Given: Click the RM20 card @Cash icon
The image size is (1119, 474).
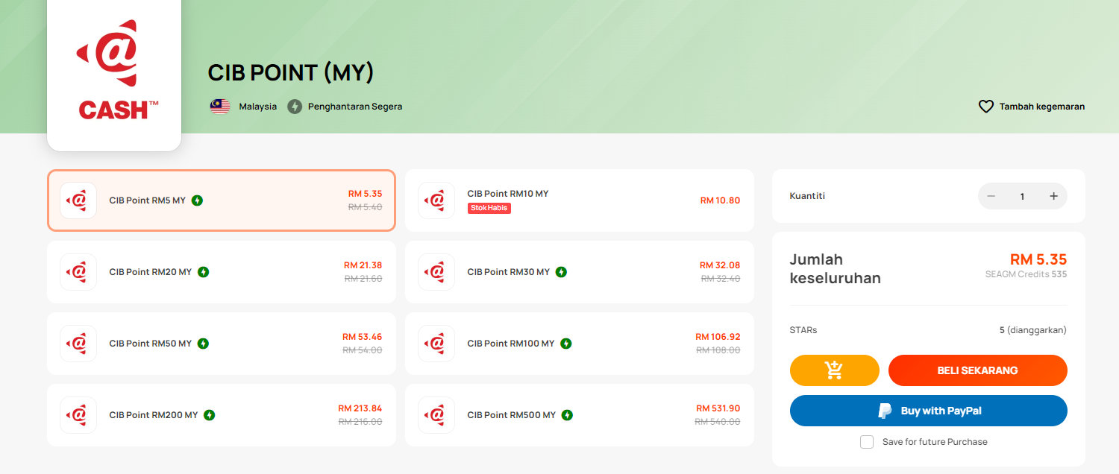Looking at the screenshot, I should coord(78,272).
